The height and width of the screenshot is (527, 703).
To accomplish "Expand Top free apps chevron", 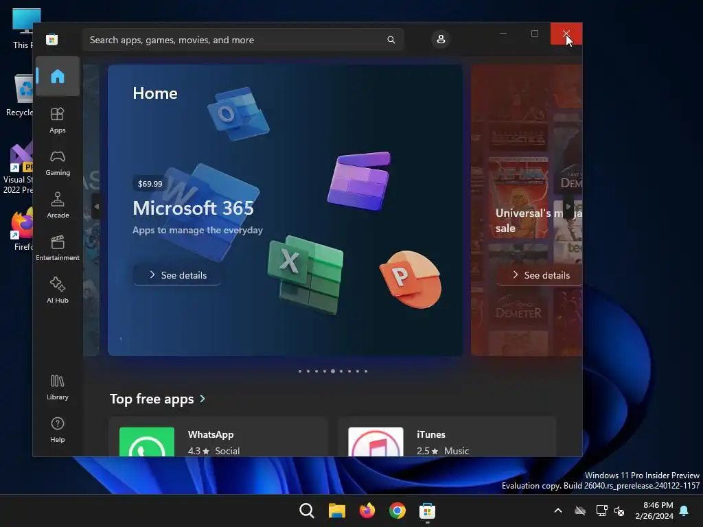I will [203, 399].
